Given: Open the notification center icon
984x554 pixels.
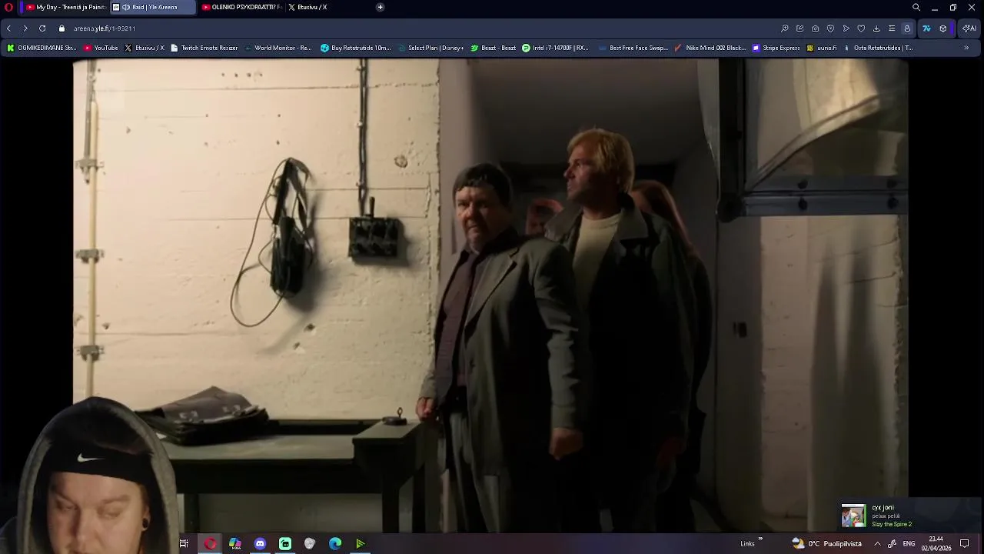Looking at the screenshot, I should point(965,544).
